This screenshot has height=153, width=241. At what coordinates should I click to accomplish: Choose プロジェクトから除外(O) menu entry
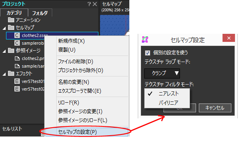[x=87, y=70]
